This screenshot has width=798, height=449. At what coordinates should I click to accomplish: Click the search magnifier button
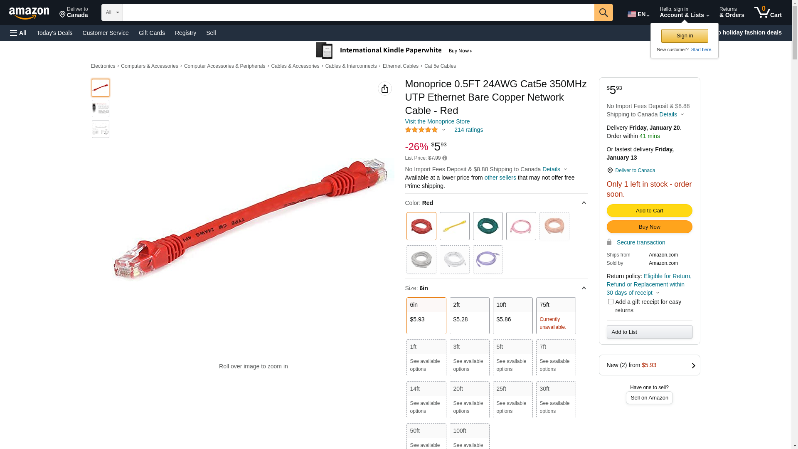(603, 12)
